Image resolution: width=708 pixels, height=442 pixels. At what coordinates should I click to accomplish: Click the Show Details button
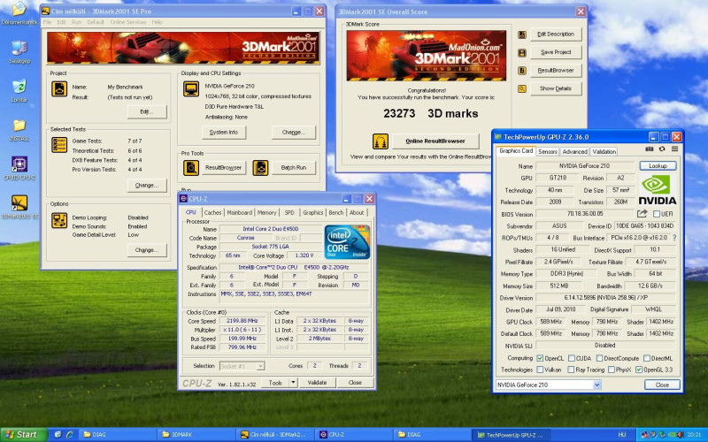pos(556,89)
